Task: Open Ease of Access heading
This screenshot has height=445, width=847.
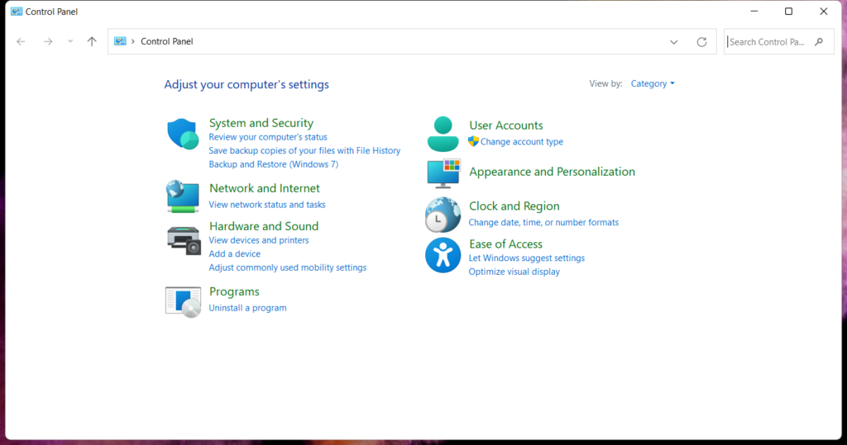Action: coord(505,244)
